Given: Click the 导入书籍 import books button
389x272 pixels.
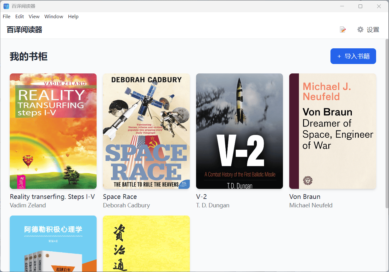Looking at the screenshot, I should click(x=353, y=56).
